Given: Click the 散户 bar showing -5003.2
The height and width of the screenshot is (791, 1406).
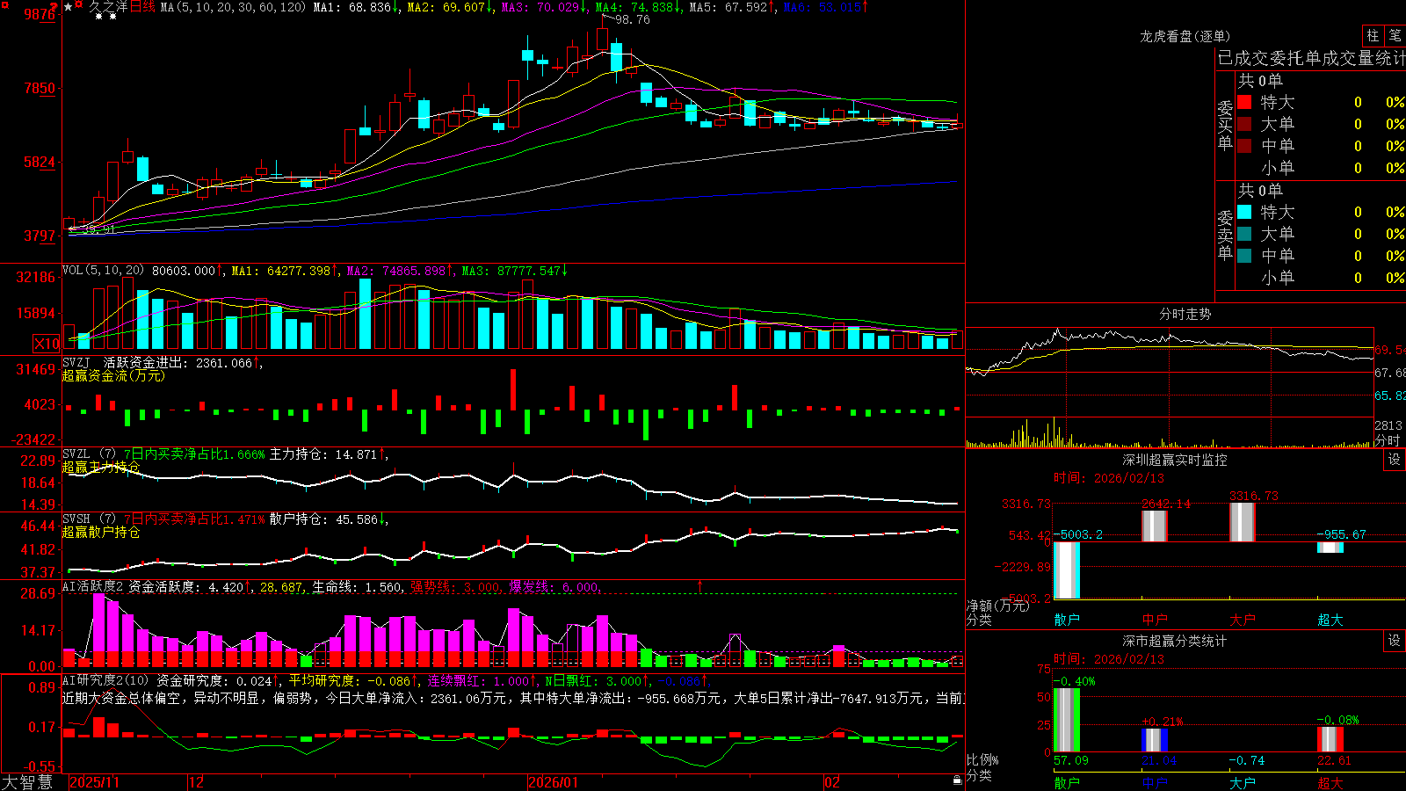Looking at the screenshot, I should point(1066,570).
